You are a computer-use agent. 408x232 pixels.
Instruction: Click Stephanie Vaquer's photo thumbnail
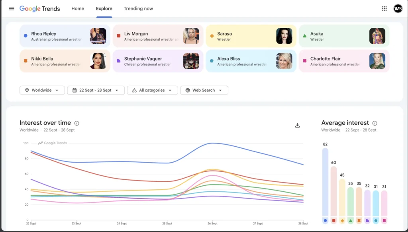(191, 61)
